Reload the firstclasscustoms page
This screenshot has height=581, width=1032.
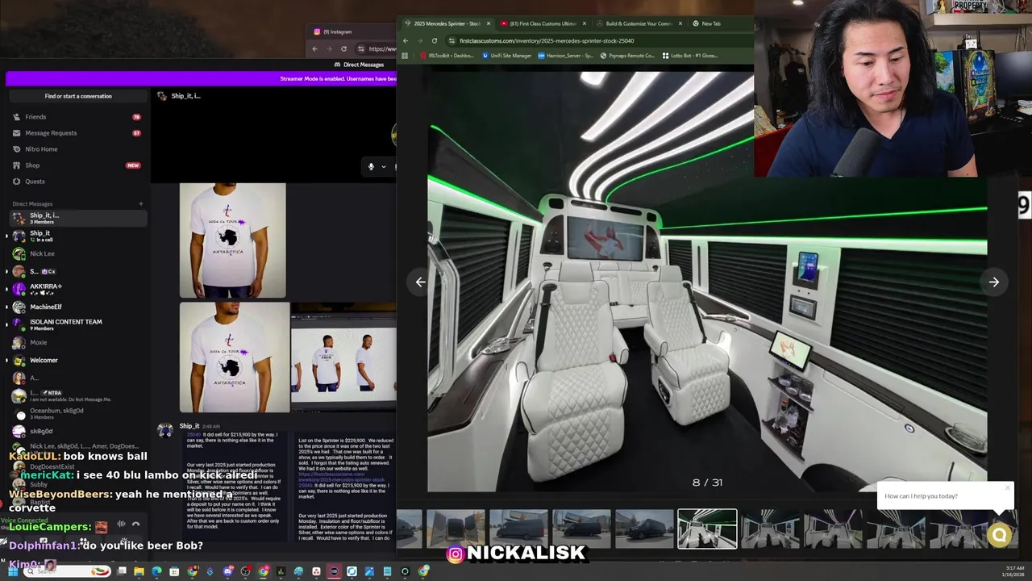click(435, 40)
